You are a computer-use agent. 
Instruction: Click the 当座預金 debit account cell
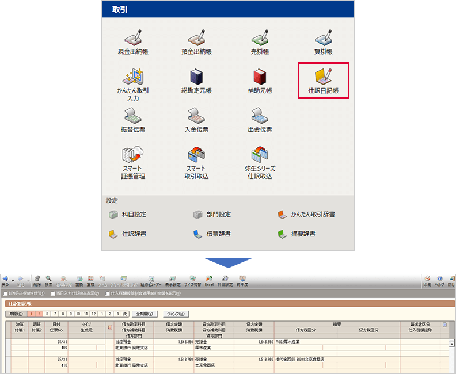(125, 341)
